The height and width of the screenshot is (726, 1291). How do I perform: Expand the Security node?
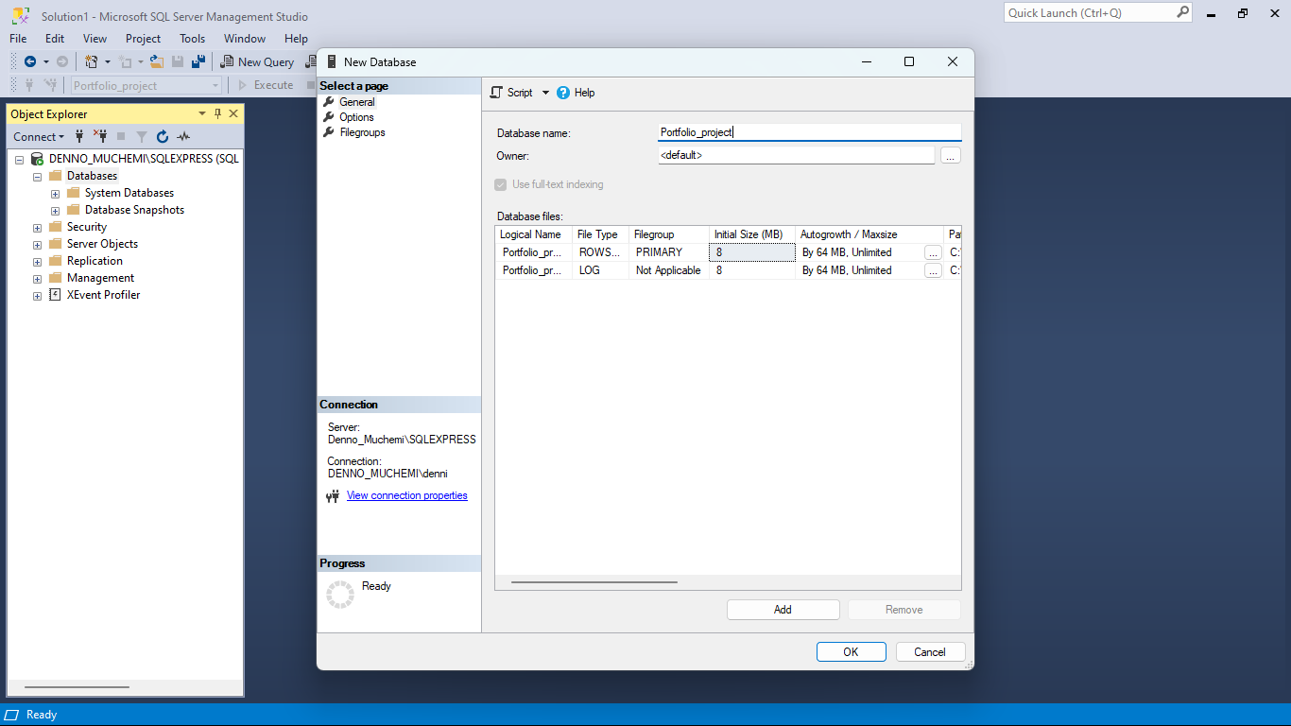[x=37, y=228]
